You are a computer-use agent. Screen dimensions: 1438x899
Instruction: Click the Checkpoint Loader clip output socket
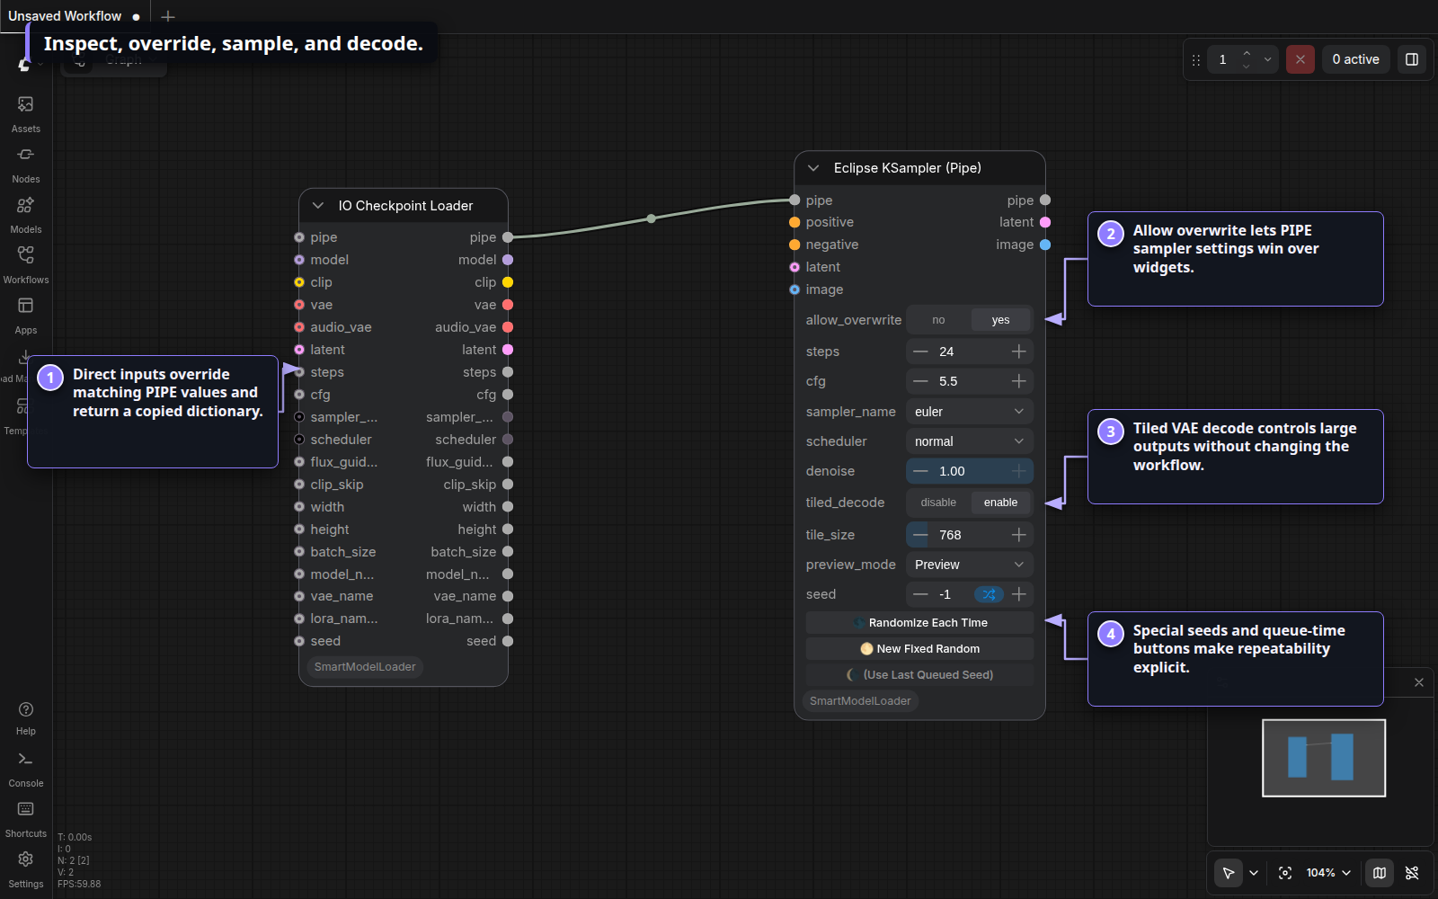(508, 282)
